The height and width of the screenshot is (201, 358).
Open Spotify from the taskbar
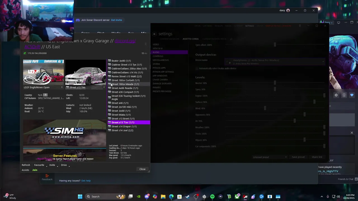[212, 197]
